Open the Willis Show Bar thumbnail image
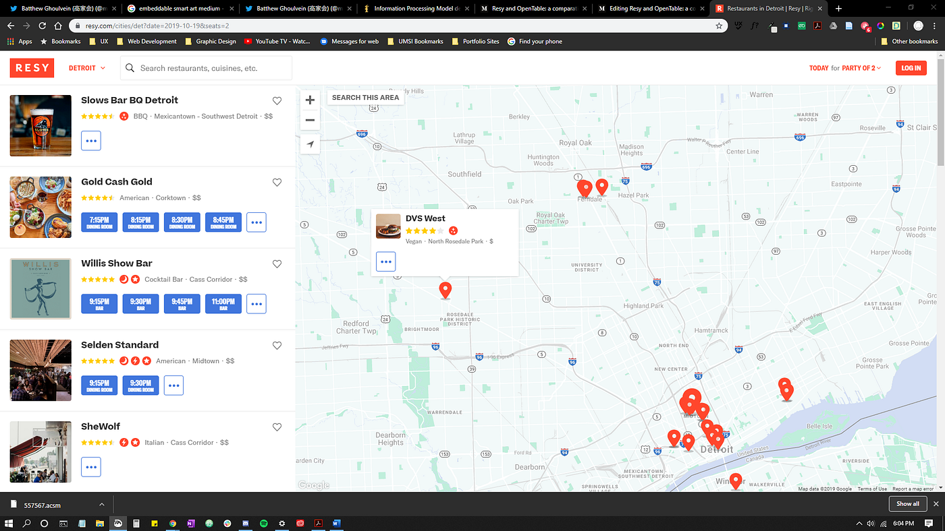This screenshot has height=531, width=945. pyautogui.click(x=40, y=288)
